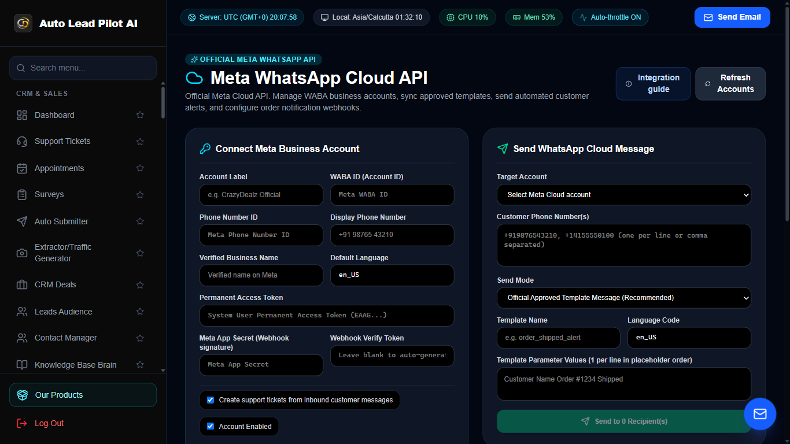Click the Template Parameter Values textarea
Image resolution: width=790 pixels, height=444 pixels.
point(624,384)
